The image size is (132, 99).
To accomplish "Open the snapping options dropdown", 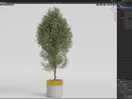I will [x=57, y=3].
